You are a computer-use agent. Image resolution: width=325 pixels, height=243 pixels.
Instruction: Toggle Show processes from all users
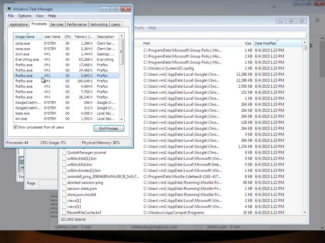pos(15,127)
